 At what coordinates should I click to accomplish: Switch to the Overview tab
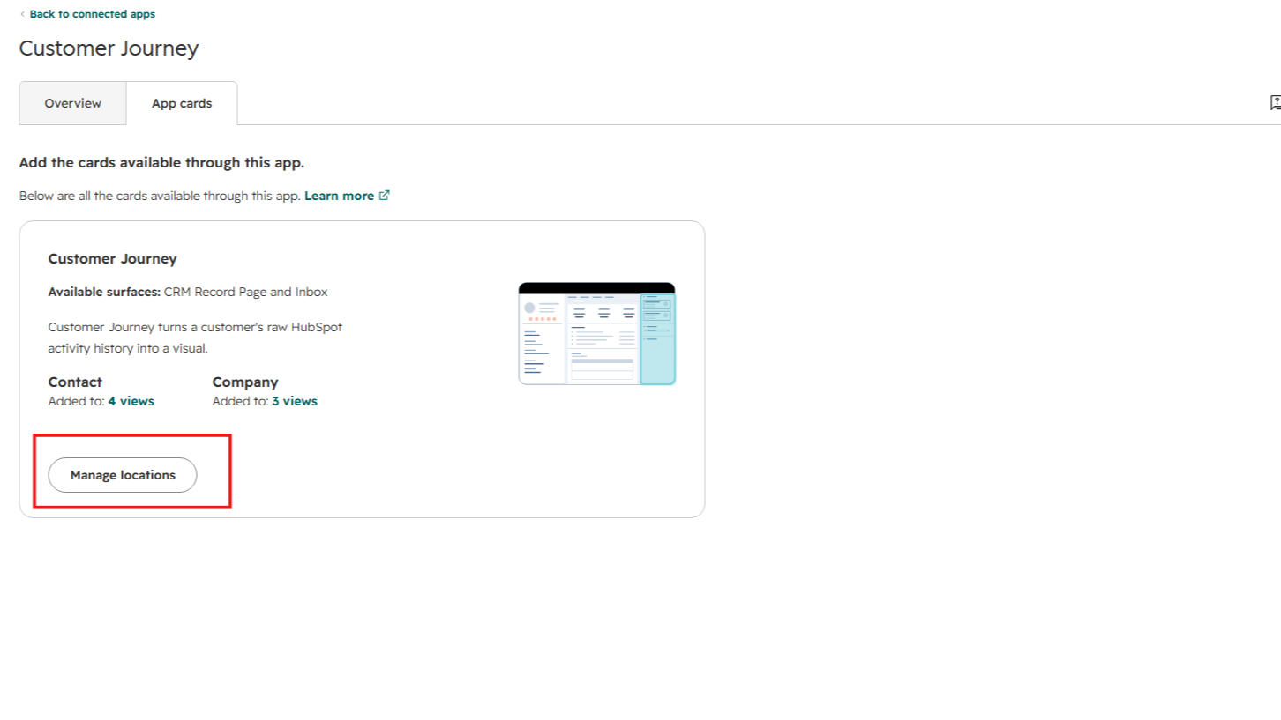point(73,103)
